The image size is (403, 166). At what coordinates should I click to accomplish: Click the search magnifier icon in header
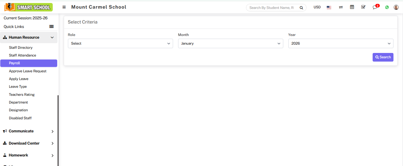[x=301, y=8]
